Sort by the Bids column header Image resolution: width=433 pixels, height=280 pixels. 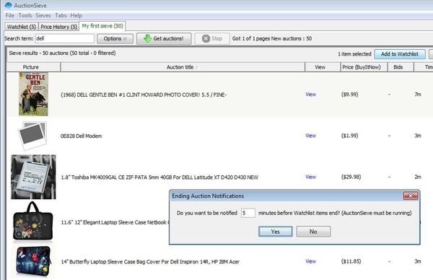click(x=401, y=67)
